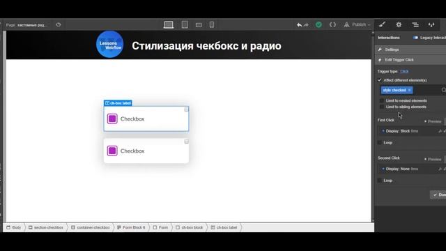Screen dimensions: 446x251
Task: Open the Publish dropdown
Action: tap(357, 25)
